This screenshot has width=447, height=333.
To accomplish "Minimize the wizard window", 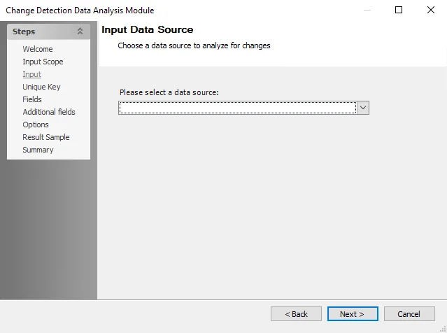I will 367,10.
